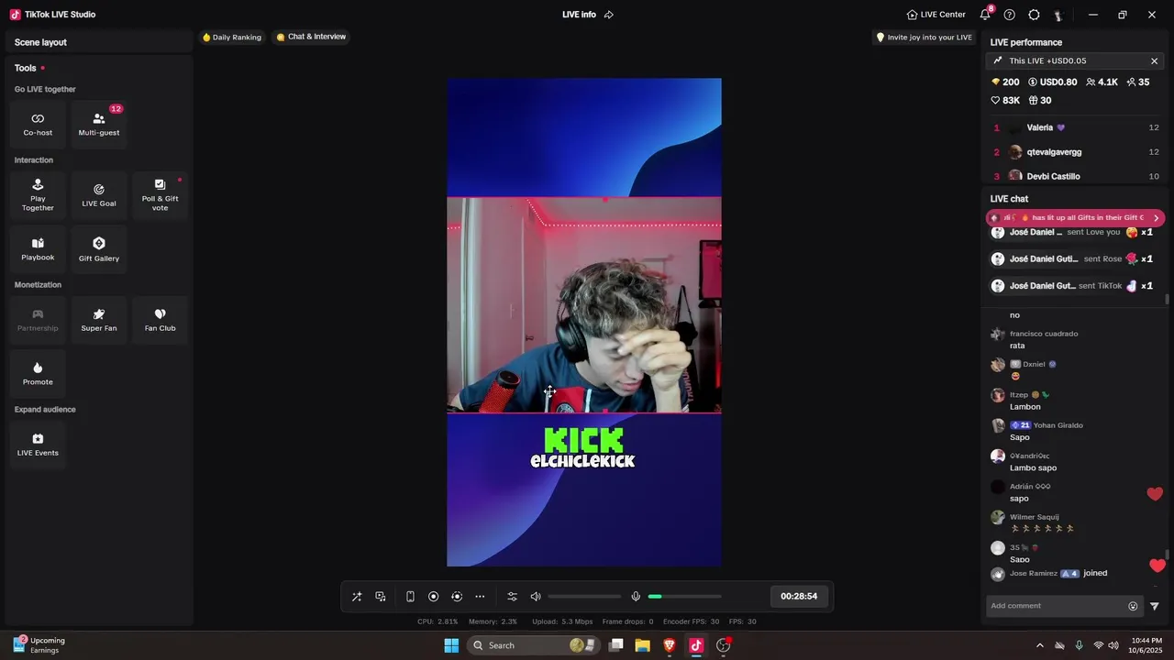This screenshot has width=1174, height=660.
Task: Click the replay clip capture icon
Action: pos(457,597)
